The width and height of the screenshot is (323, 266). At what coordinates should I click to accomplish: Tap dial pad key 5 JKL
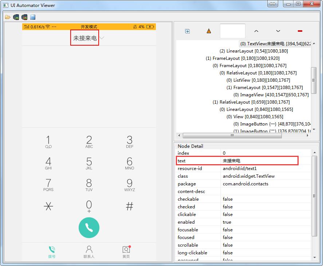tap(89, 163)
